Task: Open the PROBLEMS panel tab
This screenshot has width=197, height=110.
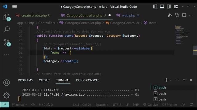Action: point(25,80)
